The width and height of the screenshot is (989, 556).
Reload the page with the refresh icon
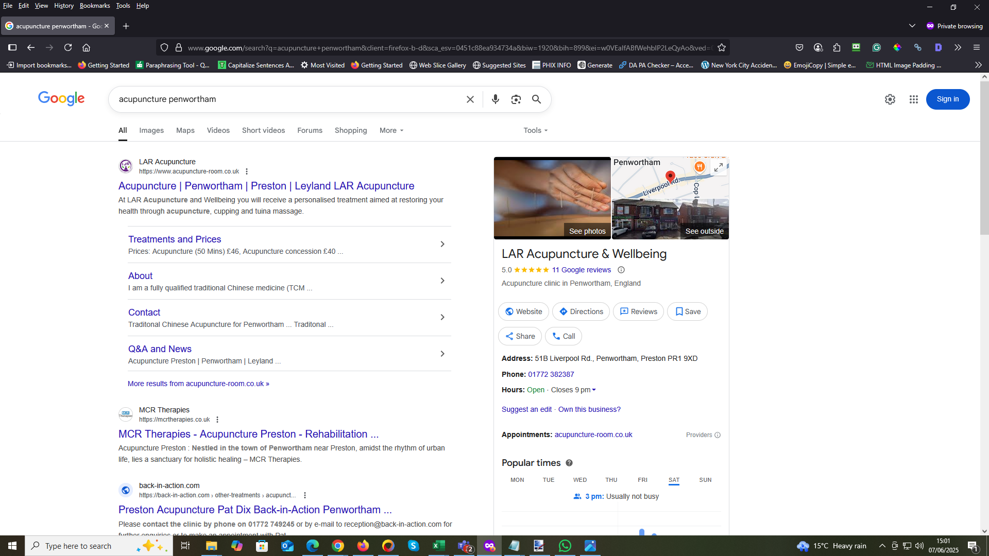click(68, 47)
